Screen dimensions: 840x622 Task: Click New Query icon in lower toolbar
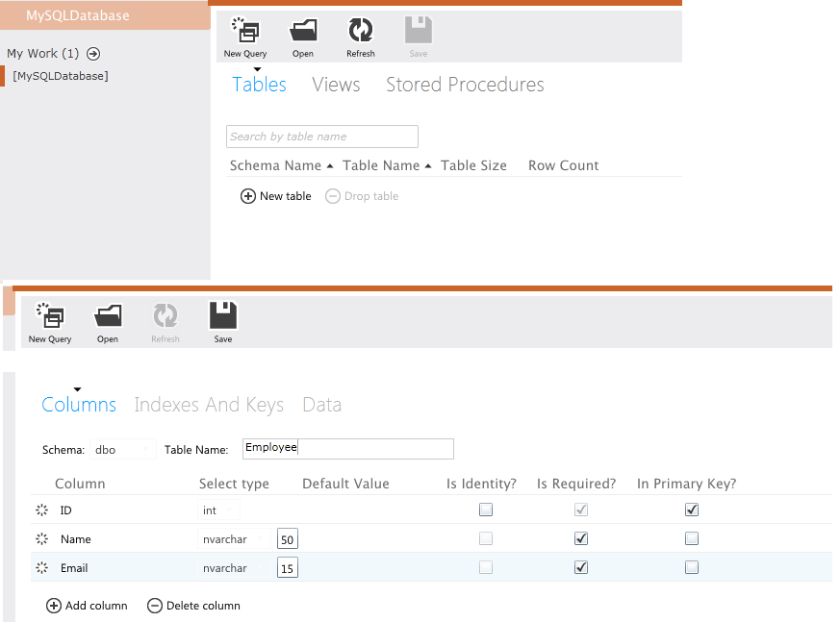coord(50,315)
